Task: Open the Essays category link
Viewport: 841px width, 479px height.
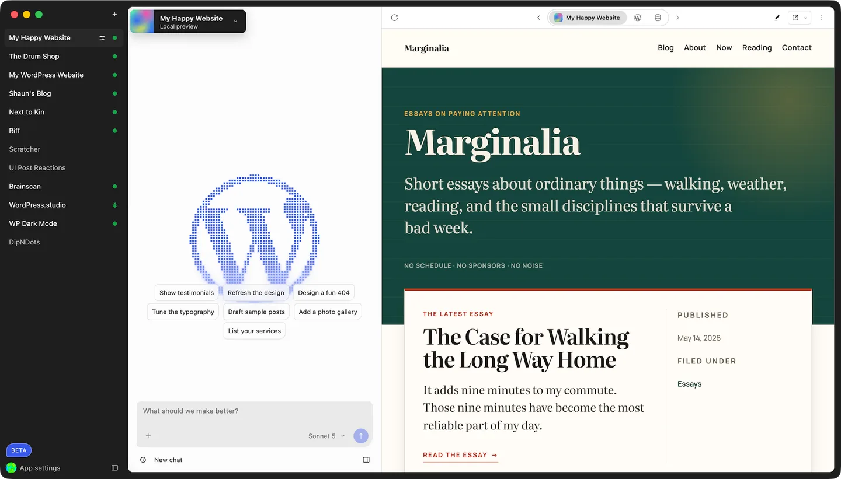Action: pyautogui.click(x=689, y=384)
